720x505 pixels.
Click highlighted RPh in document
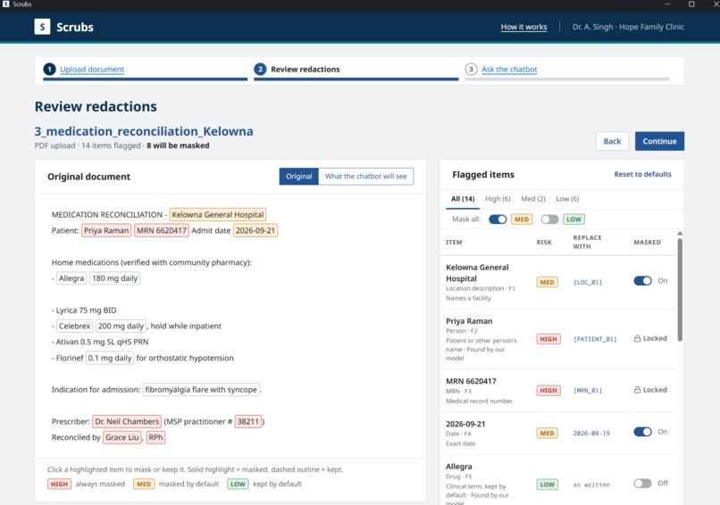(155, 437)
